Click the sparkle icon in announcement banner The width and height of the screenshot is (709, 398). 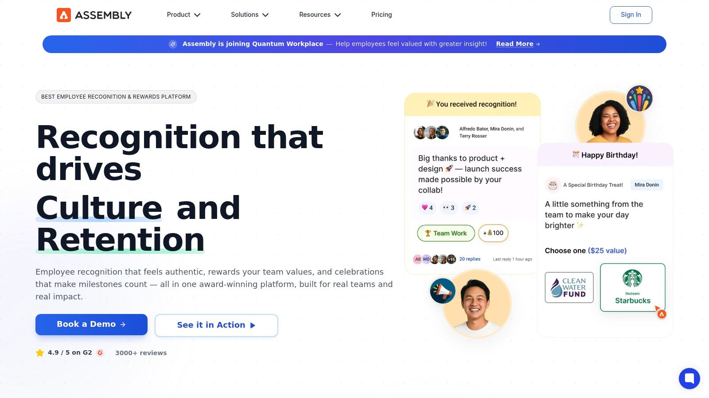173,44
